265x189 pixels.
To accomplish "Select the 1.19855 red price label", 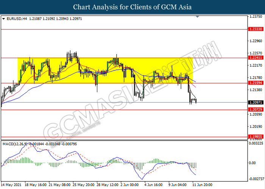I will pyautogui.click(x=256, y=137).
